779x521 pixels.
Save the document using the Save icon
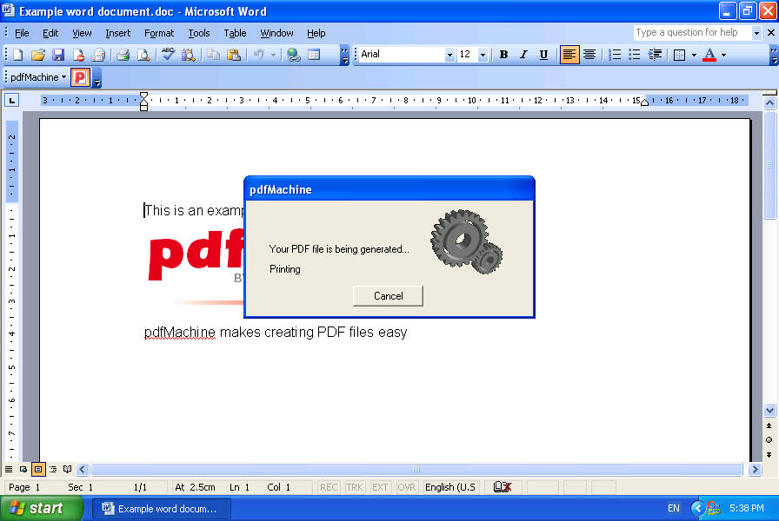(x=58, y=54)
